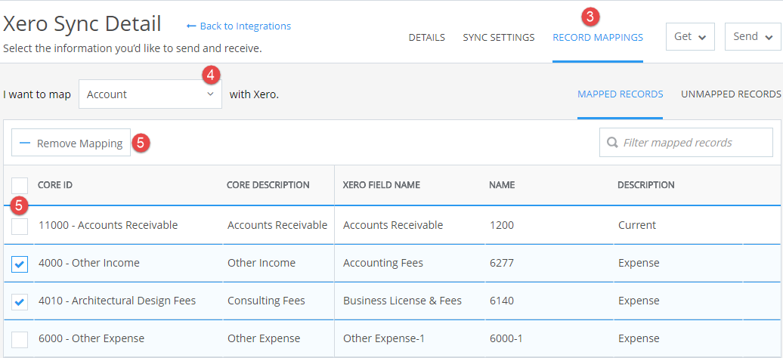The image size is (783, 358).
Task: Sort by the CORE ID column header
Action: (x=55, y=185)
